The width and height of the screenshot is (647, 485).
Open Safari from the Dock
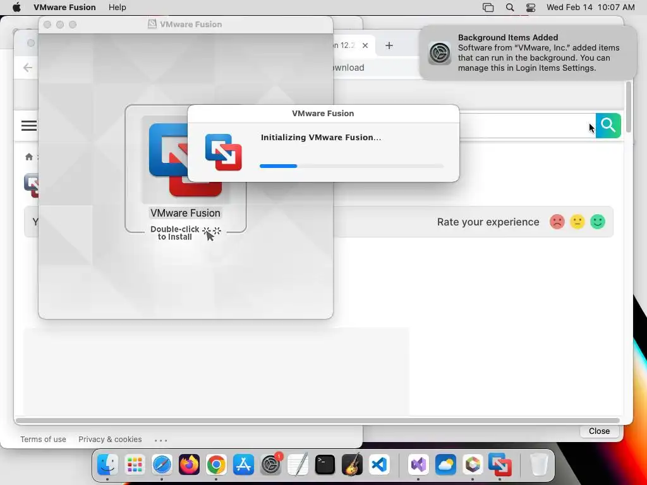coord(162,465)
